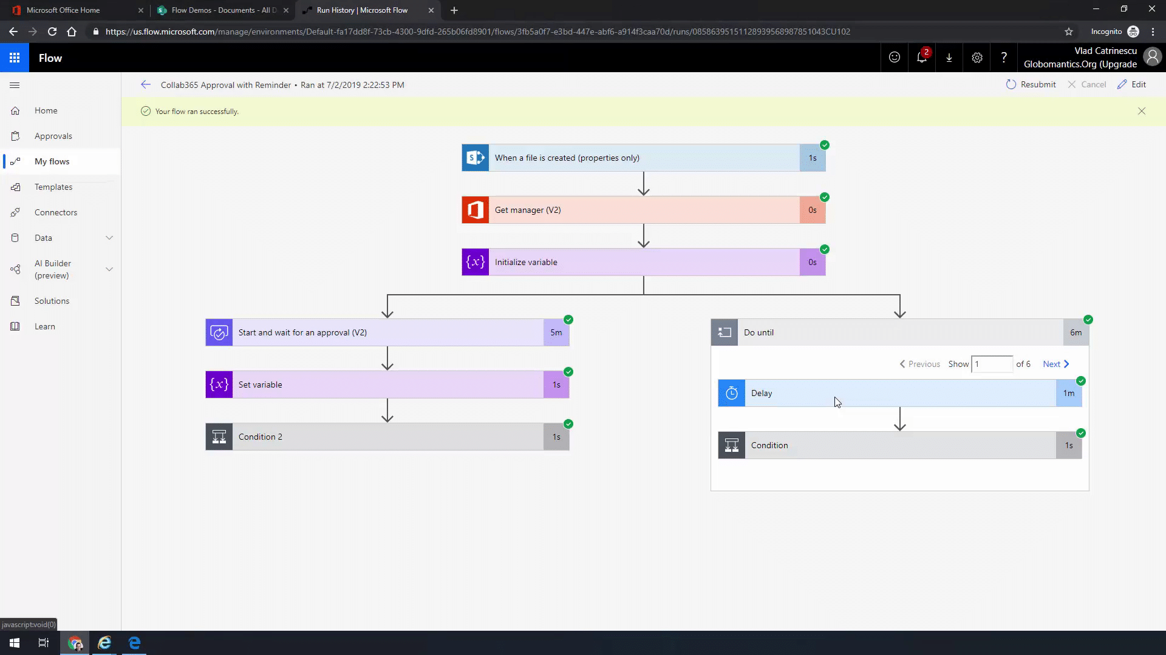Image resolution: width=1166 pixels, height=655 pixels.
Task: Open Microsoft Edge from taskbar
Action: pyautogui.click(x=134, y=643)
